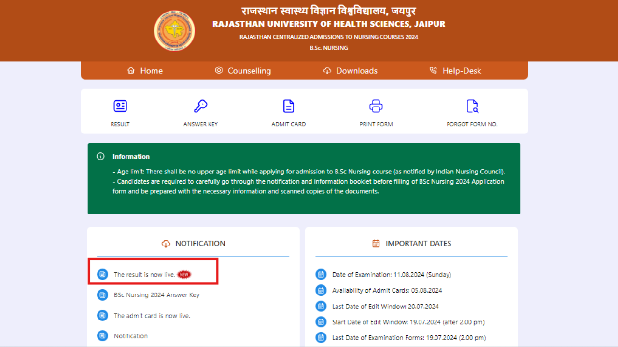Click calendar icon beside Start Date of Edit Window

tap(321, 322)
